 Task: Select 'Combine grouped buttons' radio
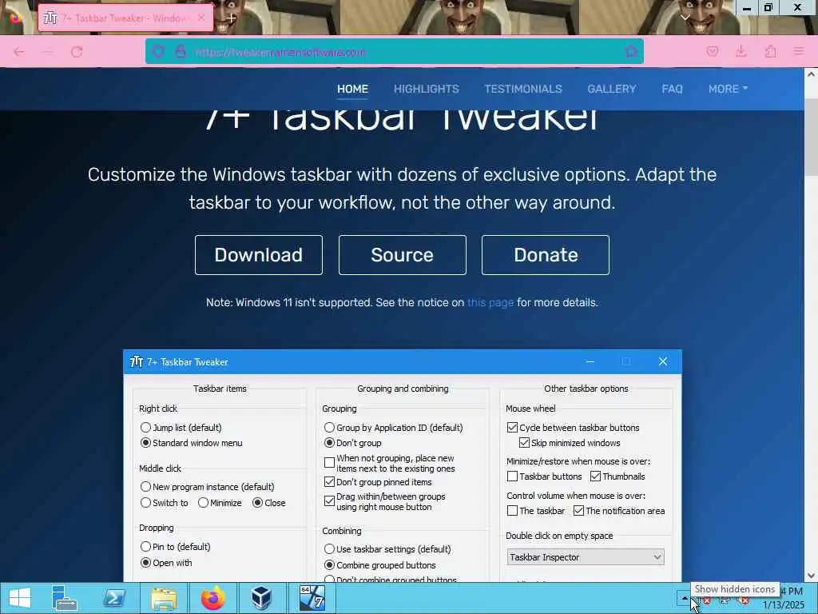[329, 565]
